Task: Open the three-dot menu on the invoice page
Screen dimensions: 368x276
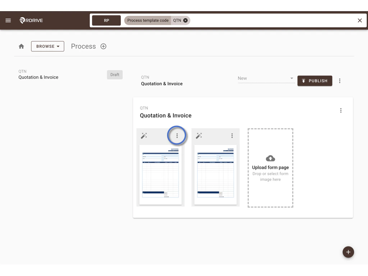Action: [232, 136]
